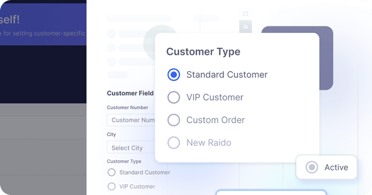
Task: Choose VIP Customer in the Customer Type card
Action: pos(174,97)
